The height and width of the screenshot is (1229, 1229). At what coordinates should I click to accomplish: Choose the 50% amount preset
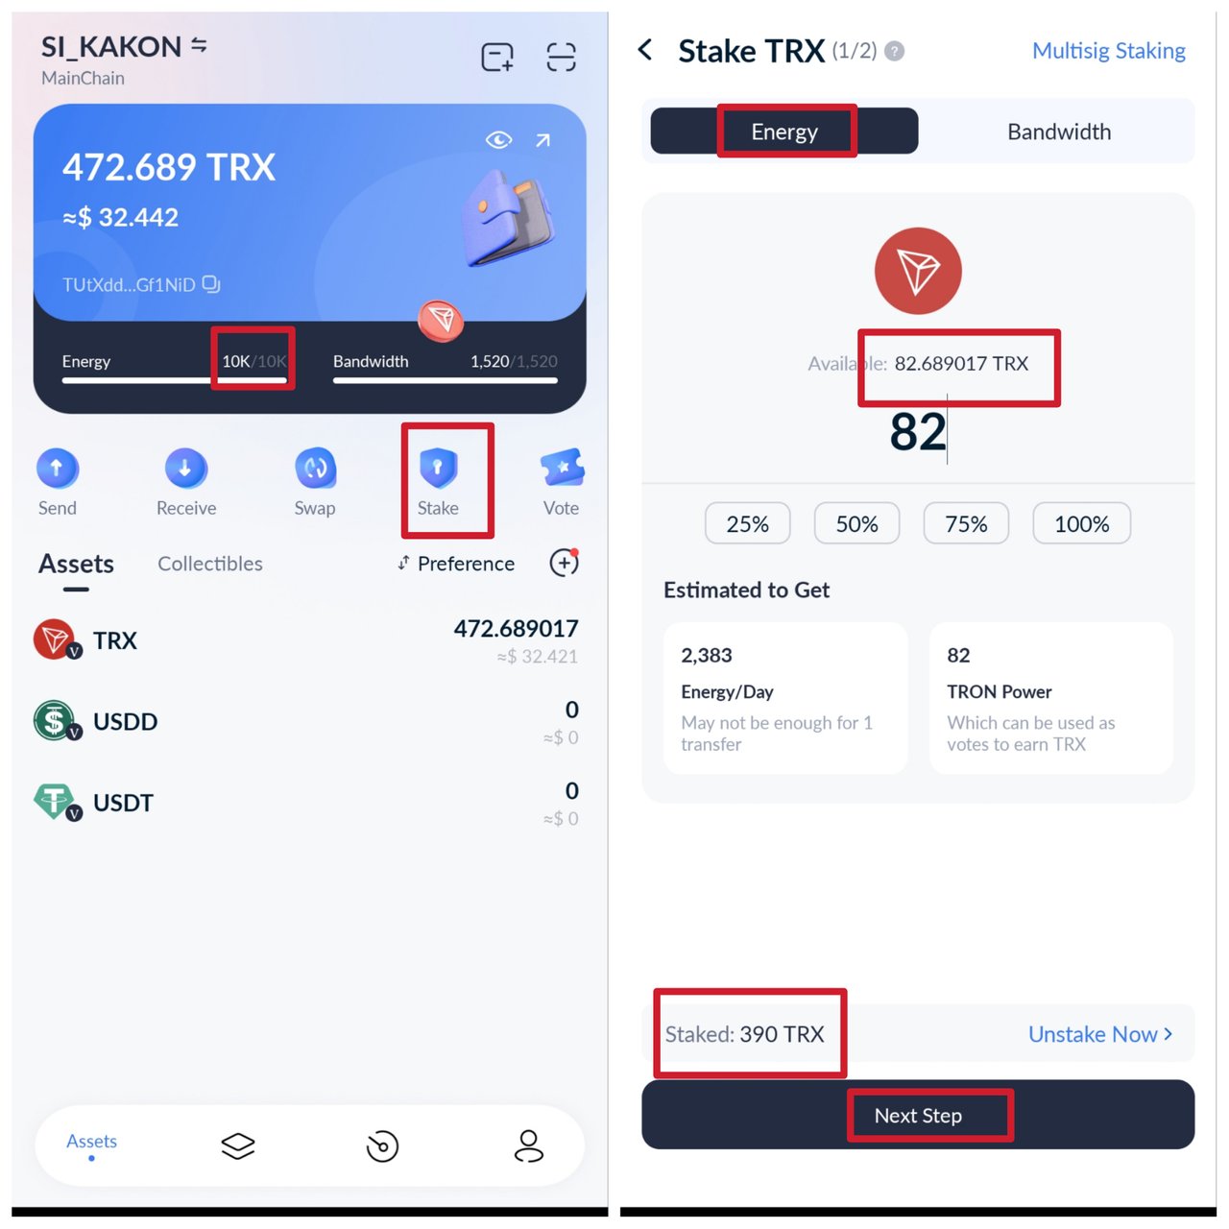click(856, 524)
